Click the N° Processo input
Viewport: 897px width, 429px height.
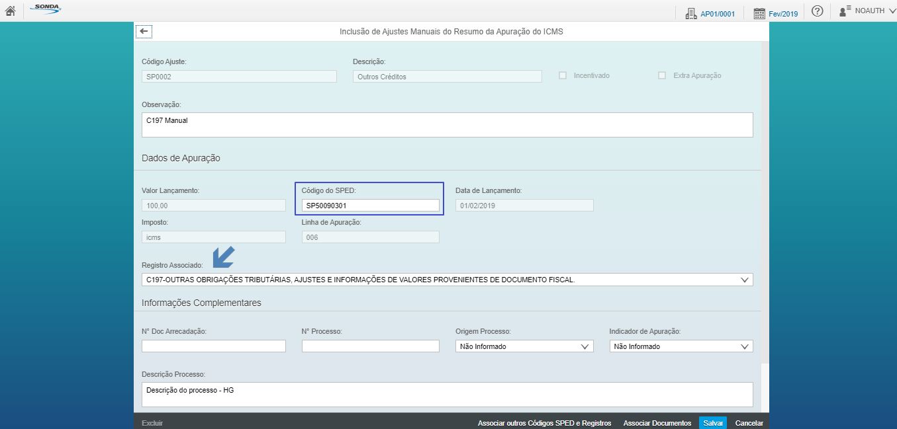pos(371,346)
